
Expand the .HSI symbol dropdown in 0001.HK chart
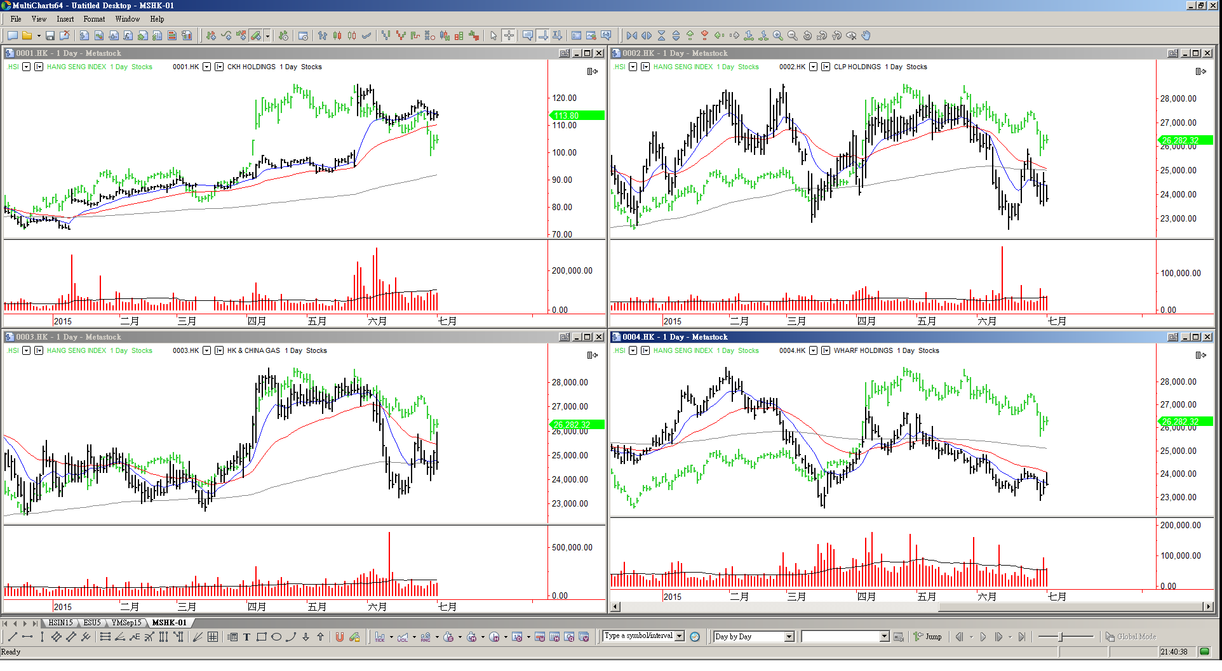(x=26, y=67)
